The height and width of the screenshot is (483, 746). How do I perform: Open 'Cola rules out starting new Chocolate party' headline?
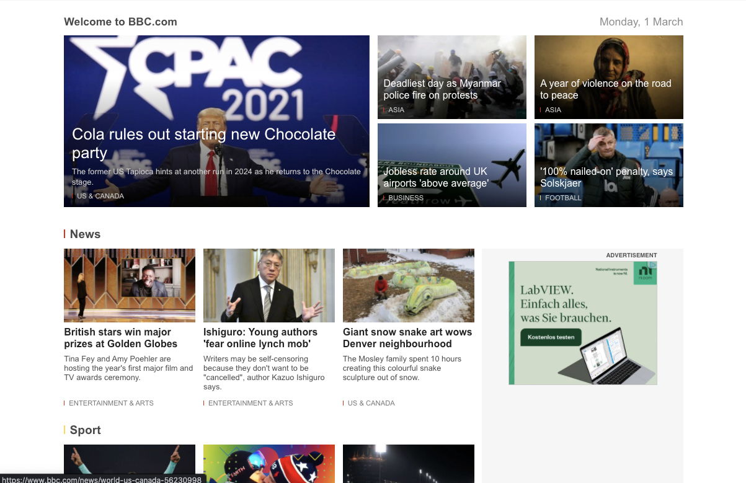point(203,143)
